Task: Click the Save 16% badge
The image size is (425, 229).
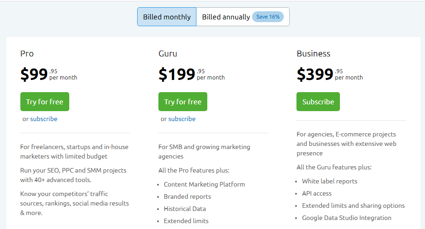Action: point(268,17)
